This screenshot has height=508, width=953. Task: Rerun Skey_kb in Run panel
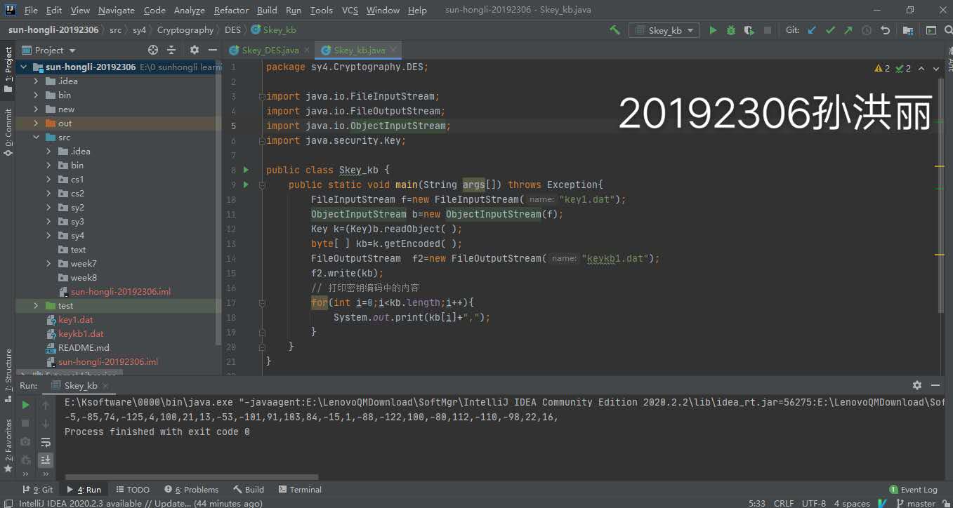(25, 405)
